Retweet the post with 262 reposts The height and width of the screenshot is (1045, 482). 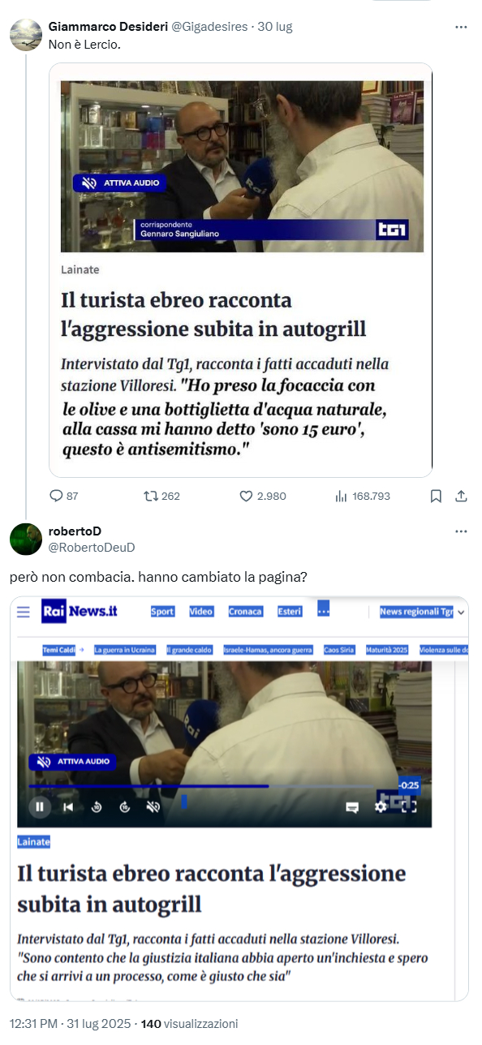[150, 496]
